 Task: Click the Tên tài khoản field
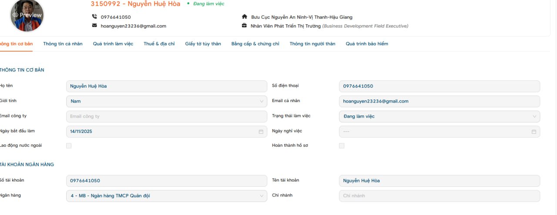[x=440, y=181]
